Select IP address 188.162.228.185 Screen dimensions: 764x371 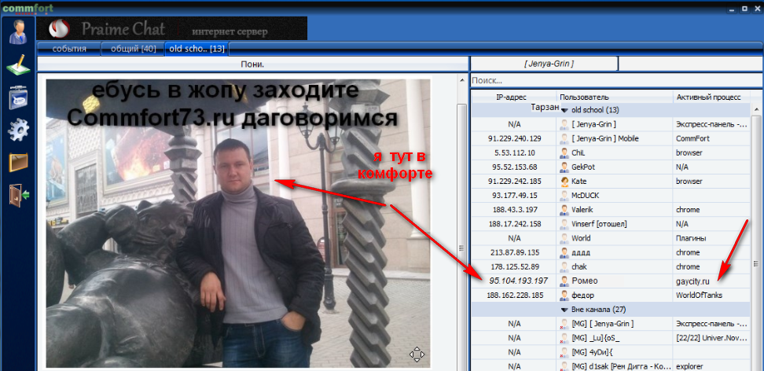point(514,295)
